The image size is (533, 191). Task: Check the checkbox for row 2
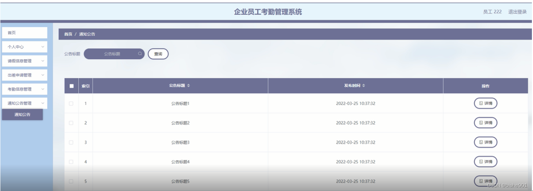point(71,123)
